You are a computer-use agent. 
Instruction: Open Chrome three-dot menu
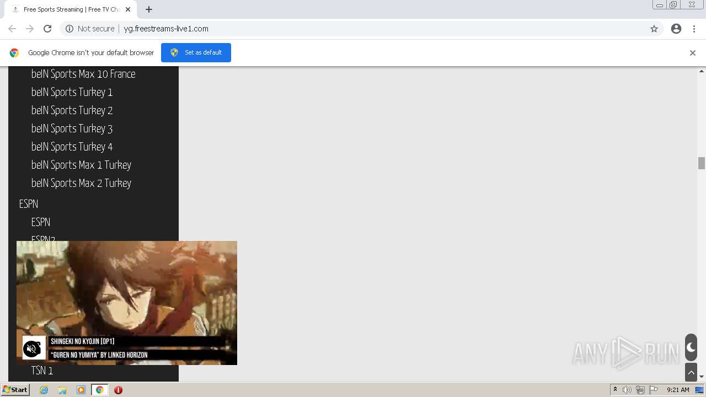tap(694, 29)
